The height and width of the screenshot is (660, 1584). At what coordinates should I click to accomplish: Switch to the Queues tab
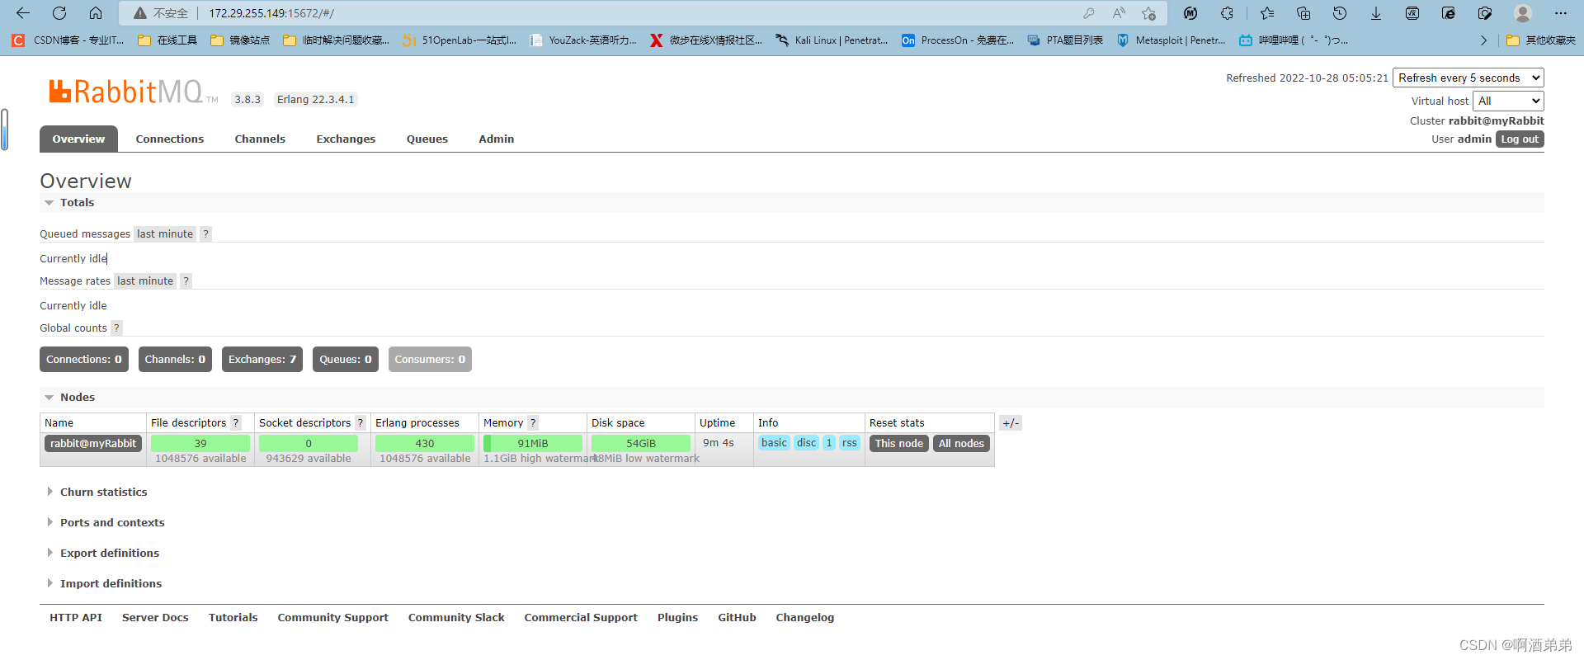click(x=427, y=139)
